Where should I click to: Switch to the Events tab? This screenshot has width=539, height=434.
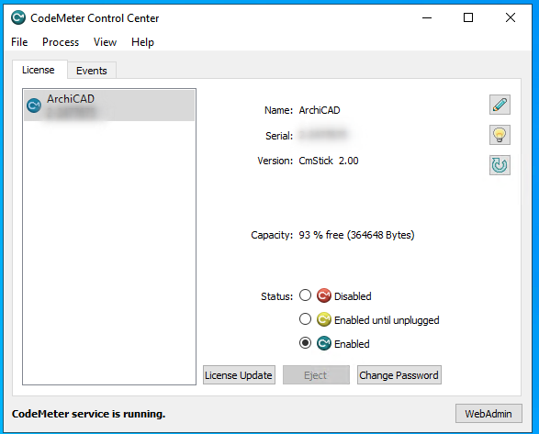[92, 71]
